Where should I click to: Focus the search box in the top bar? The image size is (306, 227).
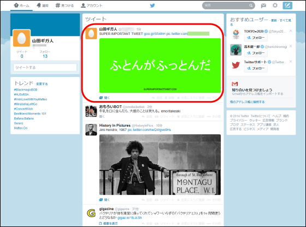(x=228, y=5)
